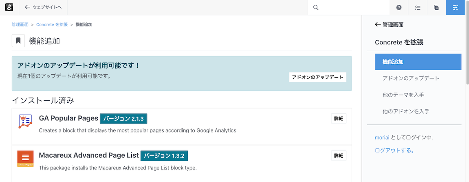Image resolution: width=469 pixels, height=182 pixels.
Task: Click 'This package installs' description text
Action: pyautogui.click(x=117, y=168)
